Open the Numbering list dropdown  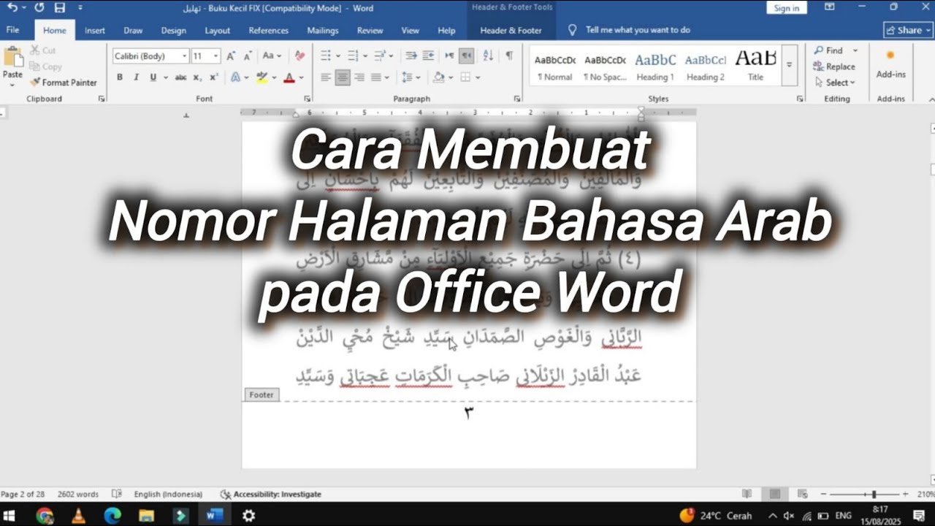coord(365,56)
